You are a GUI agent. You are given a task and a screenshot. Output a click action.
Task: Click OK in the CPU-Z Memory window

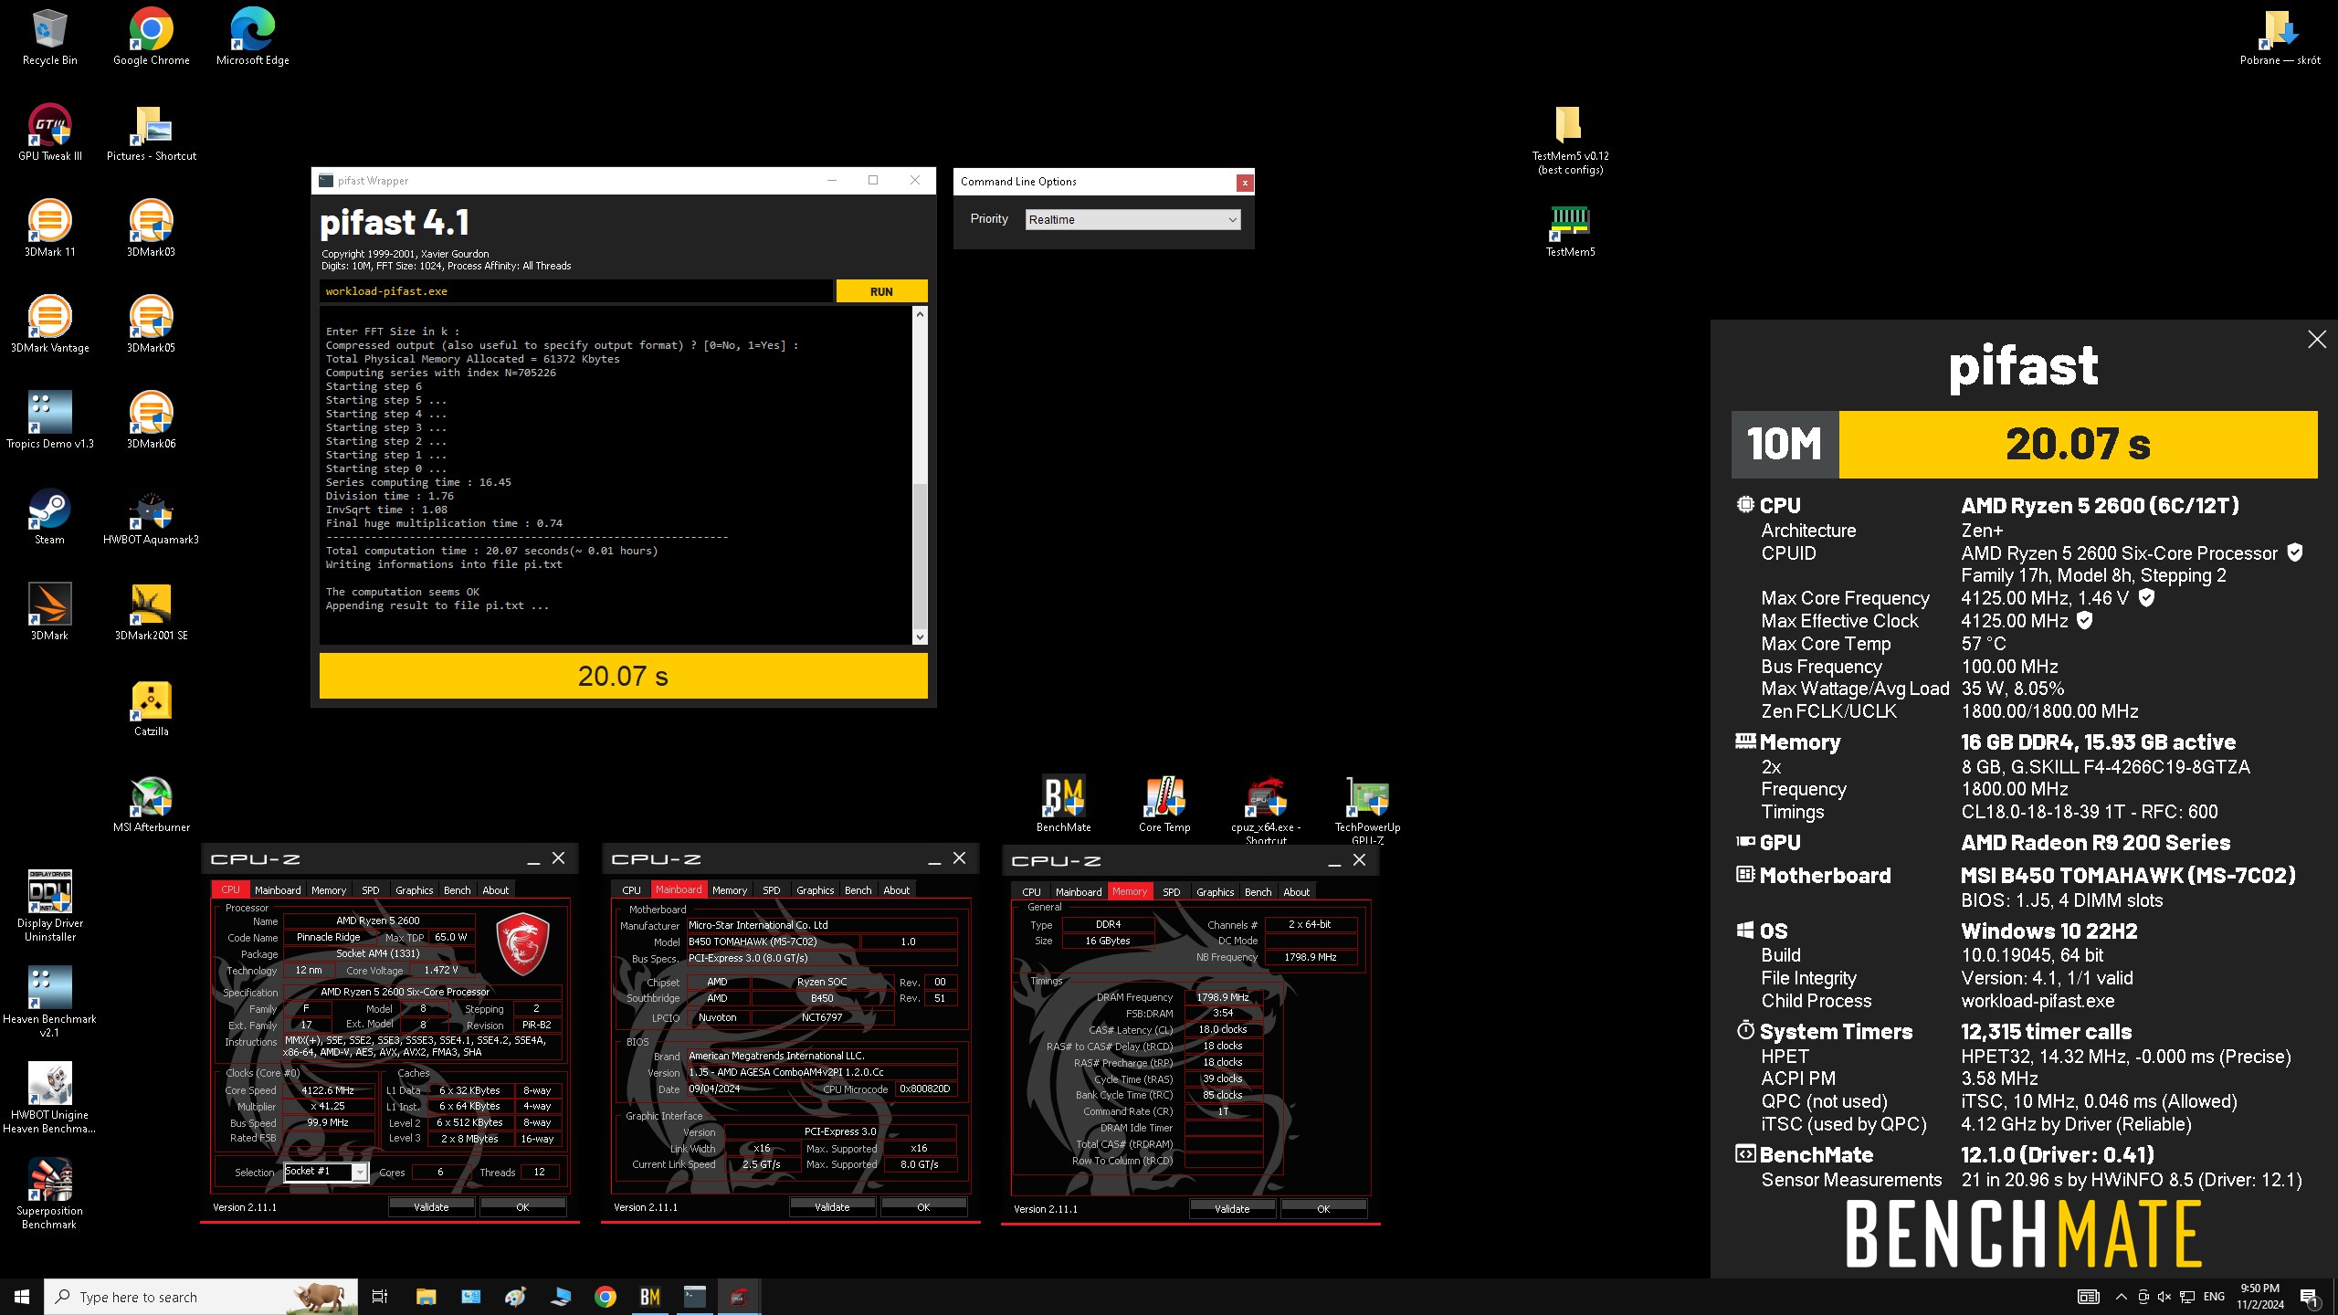(1323, 1209)
